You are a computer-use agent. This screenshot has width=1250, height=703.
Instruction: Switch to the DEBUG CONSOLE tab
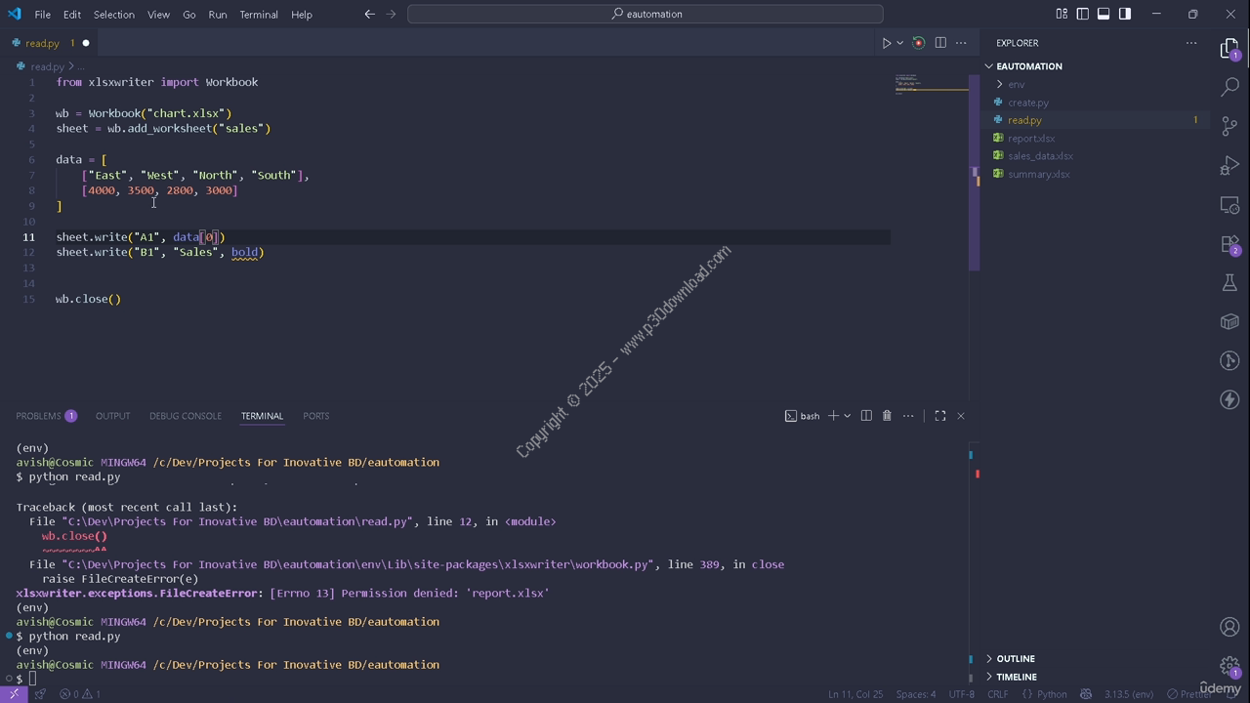click(185, 416)
